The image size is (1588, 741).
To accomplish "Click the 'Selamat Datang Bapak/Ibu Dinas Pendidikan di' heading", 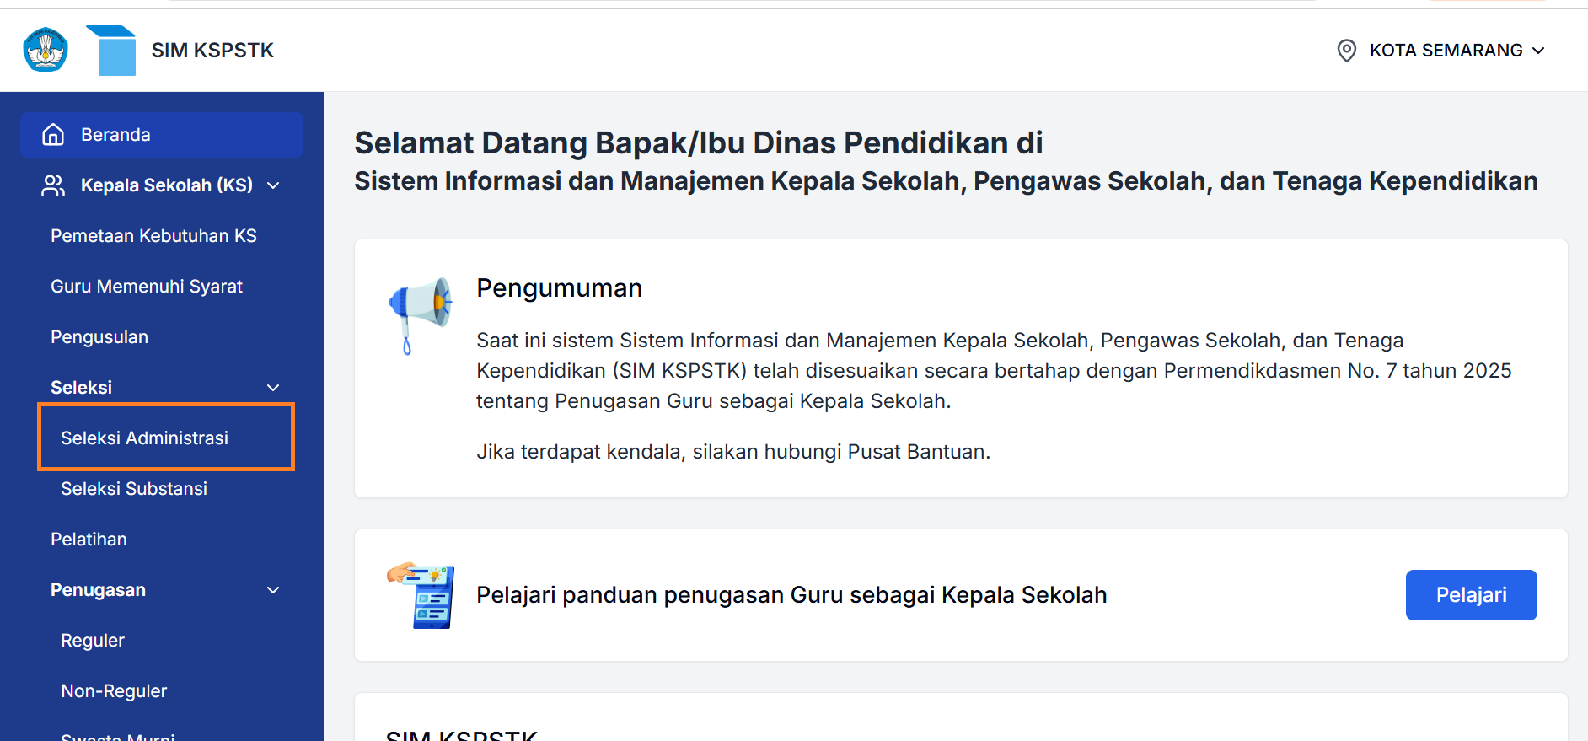I will (699, 143).
